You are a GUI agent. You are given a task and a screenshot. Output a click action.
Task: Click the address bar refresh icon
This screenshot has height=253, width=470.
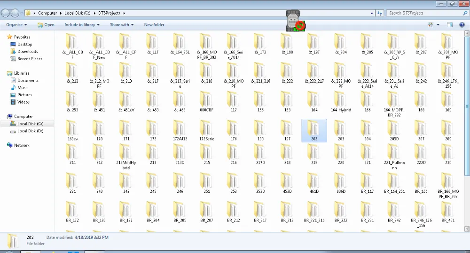pos(380,13)
